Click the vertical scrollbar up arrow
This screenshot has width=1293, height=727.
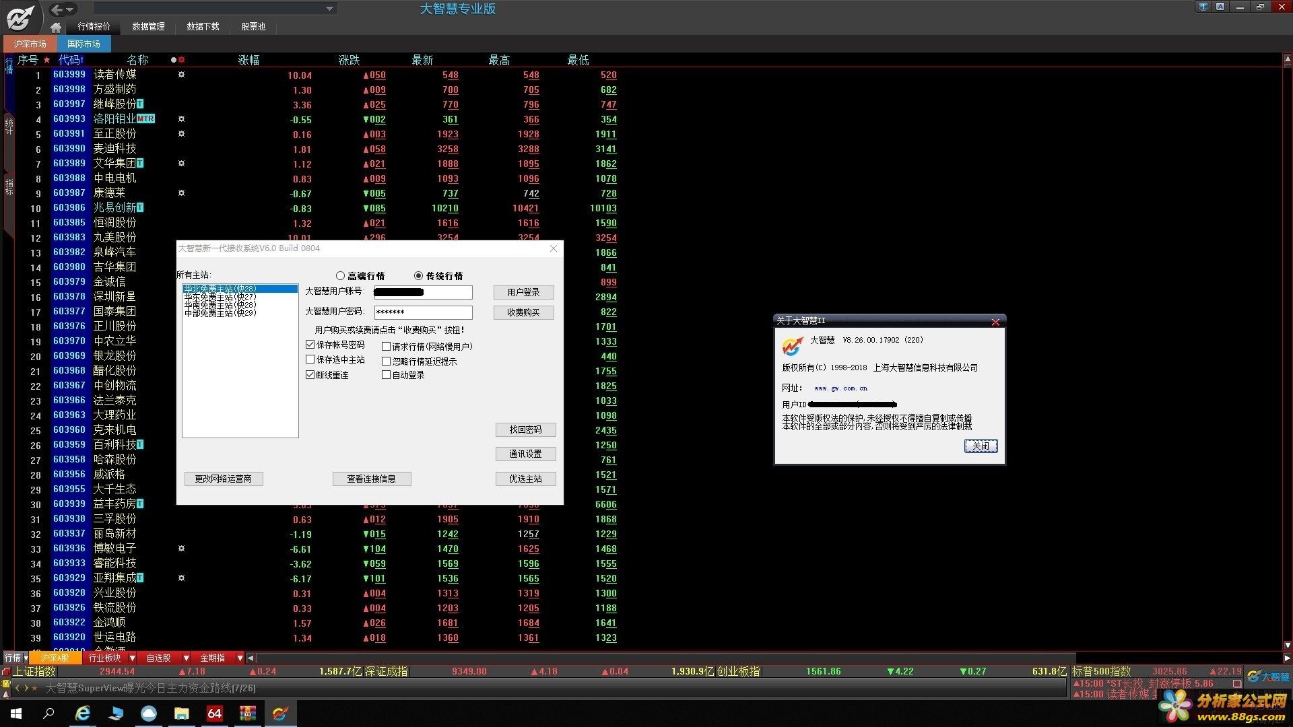point(1287,60)
